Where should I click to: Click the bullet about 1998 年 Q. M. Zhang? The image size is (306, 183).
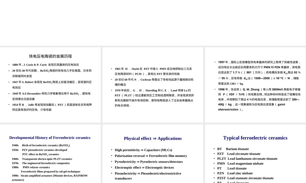tap(259, 99)
